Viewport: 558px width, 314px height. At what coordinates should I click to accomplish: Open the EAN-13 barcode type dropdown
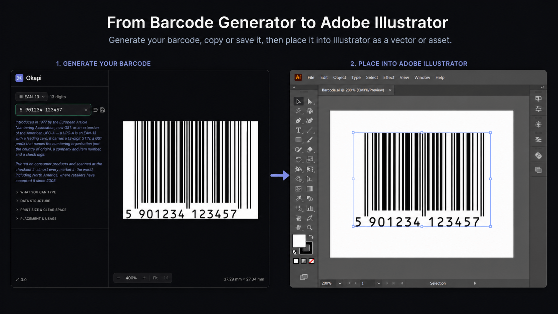point(31,97)
